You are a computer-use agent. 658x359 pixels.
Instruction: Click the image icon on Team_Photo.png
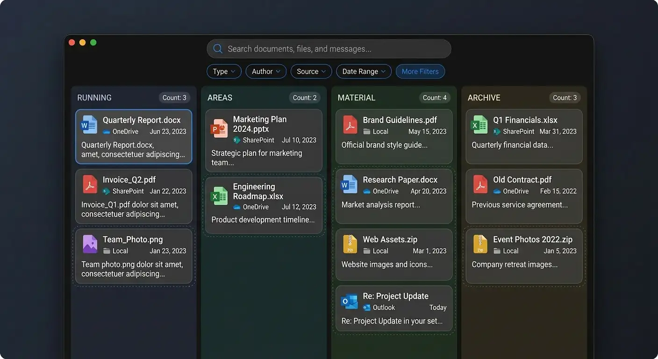90,244
